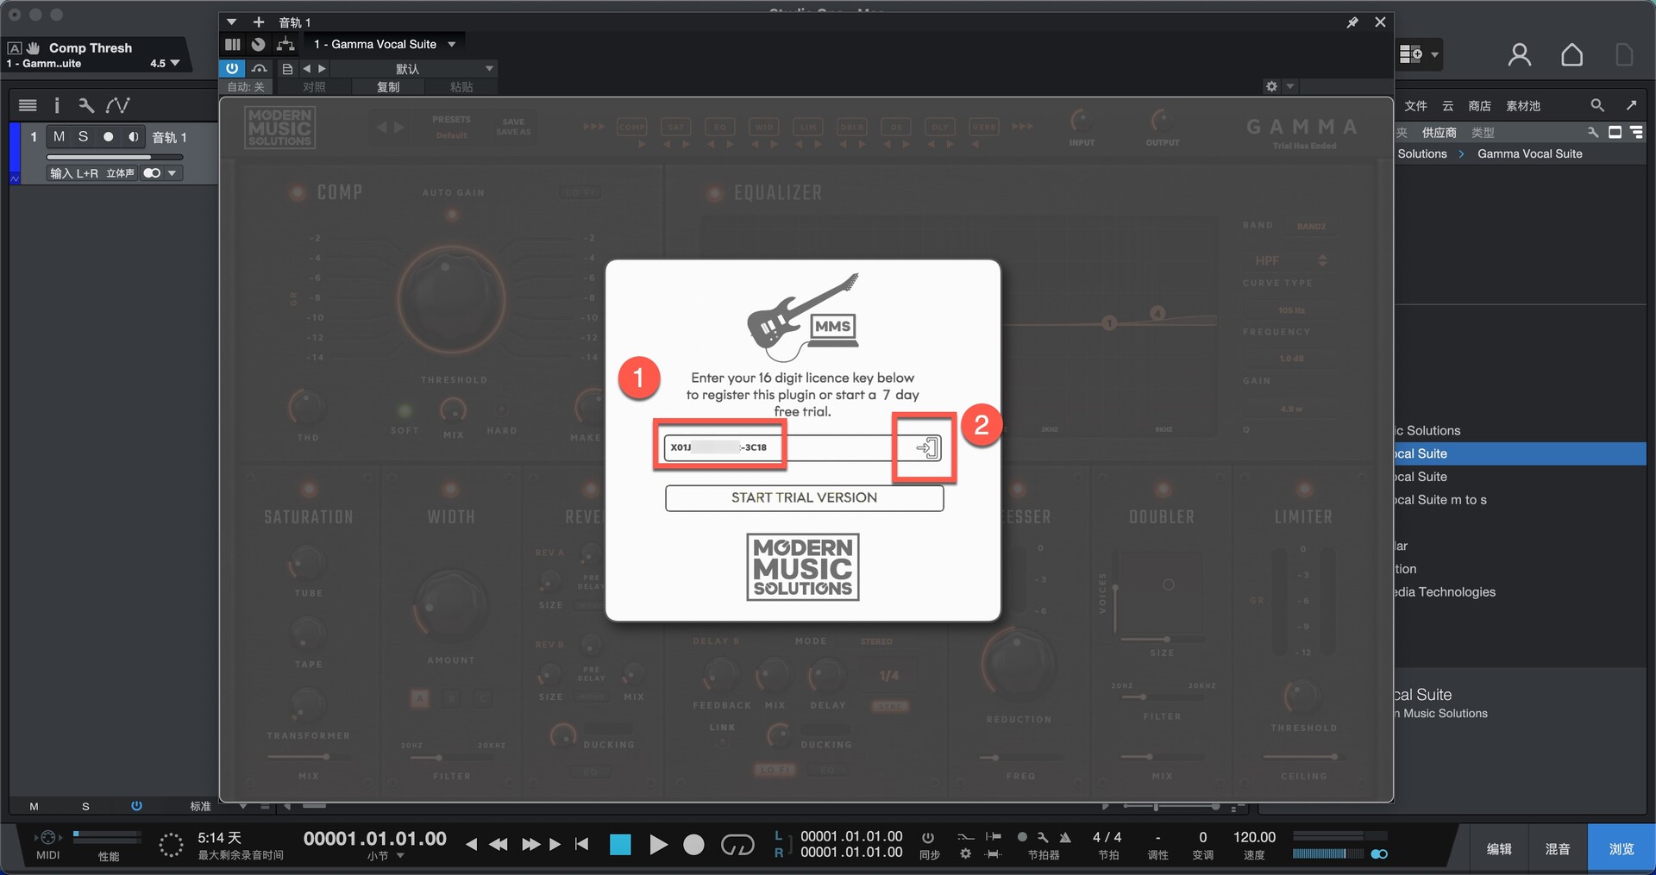1656x875 pixels.
Task: Open the 文件 browser tab
Action: click(x=1415, y=106)
